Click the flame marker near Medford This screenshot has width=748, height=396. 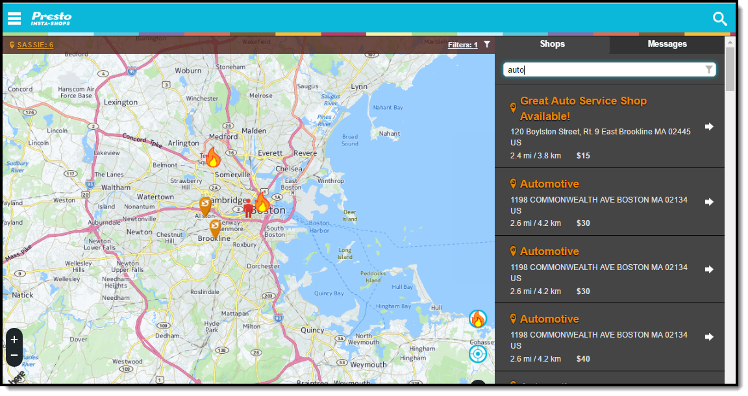click(213, 157)
